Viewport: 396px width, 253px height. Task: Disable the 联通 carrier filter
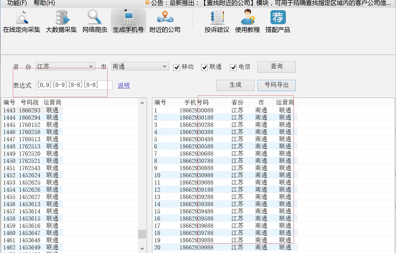pos(205,68)
